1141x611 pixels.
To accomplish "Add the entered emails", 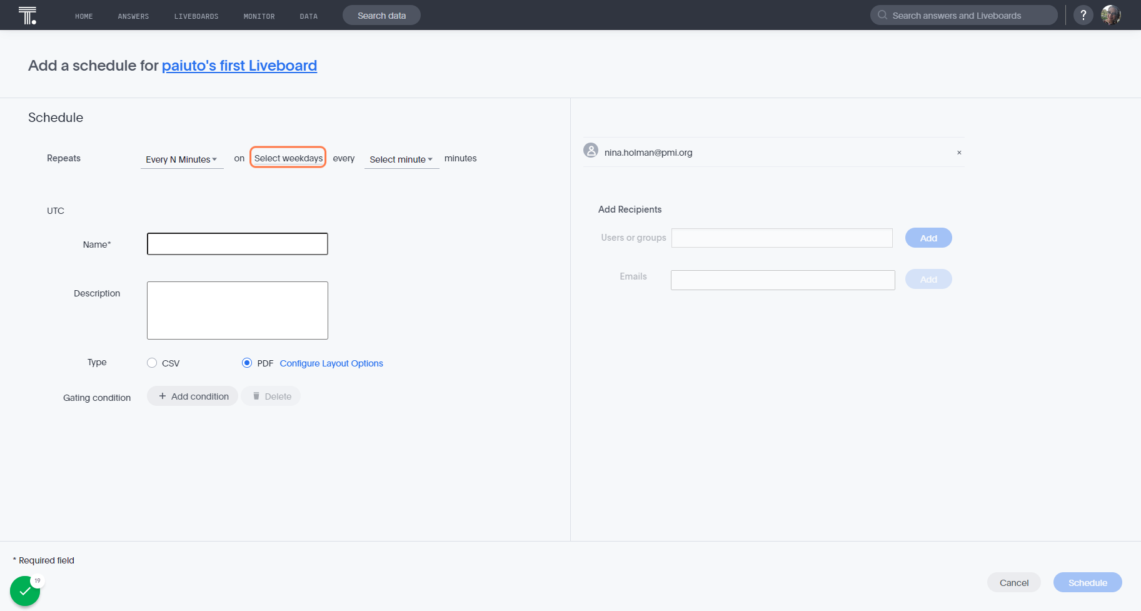I will (x=928, y=279).
